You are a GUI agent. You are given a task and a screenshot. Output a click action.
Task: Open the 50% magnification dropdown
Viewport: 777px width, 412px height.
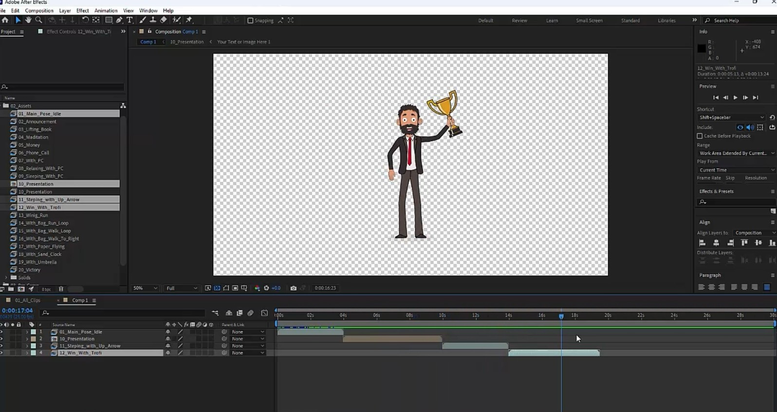pos(145,288)
